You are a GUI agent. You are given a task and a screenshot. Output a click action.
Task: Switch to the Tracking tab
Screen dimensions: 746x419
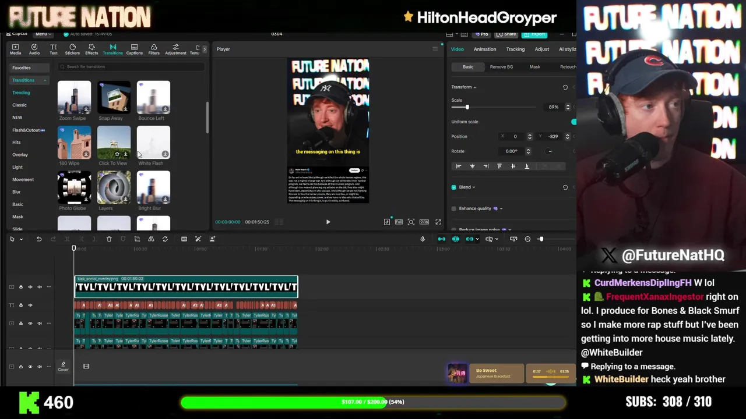[x=515, y=49]
